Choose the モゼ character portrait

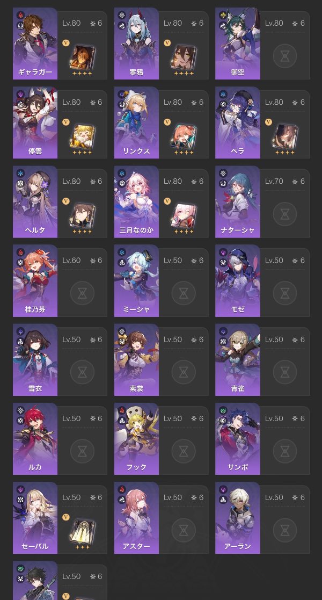click(x=238, y=281)
